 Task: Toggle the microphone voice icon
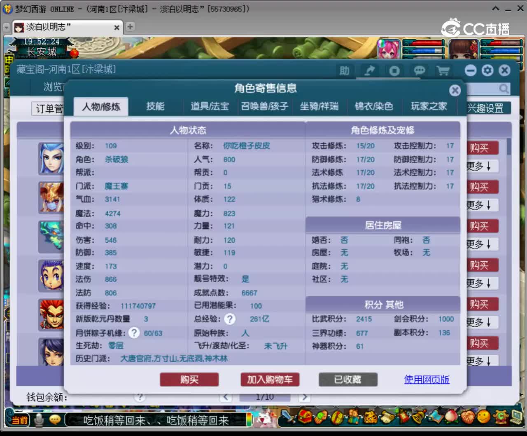point(40,420)
